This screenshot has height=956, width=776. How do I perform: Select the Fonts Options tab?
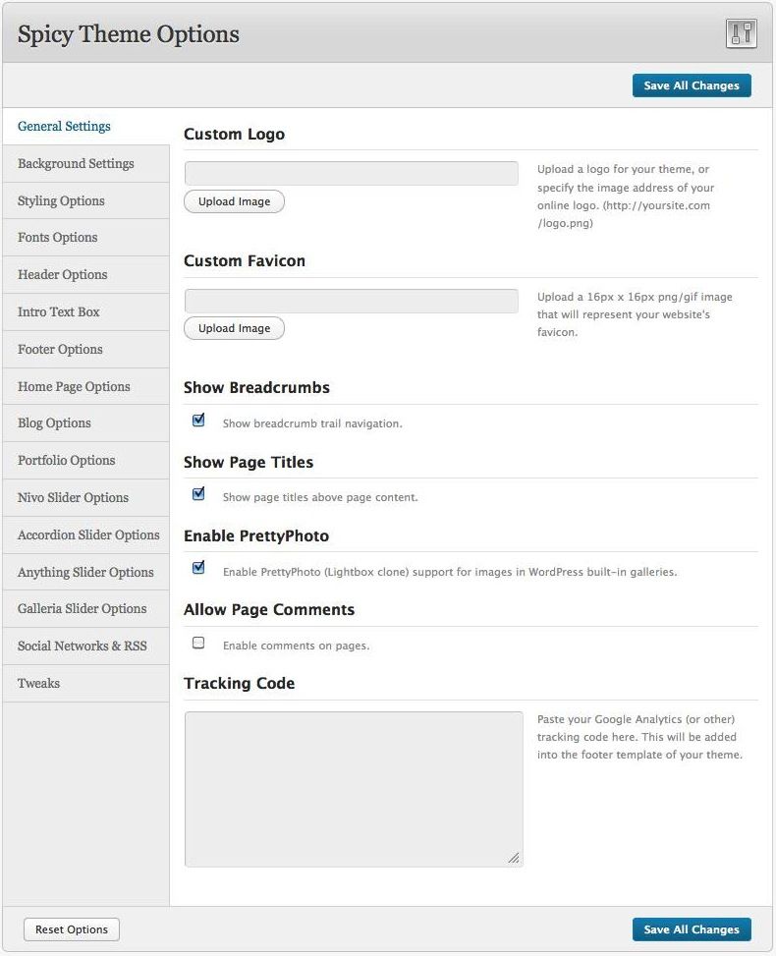(57, 238)
